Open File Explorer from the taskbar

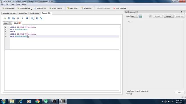[x=12, y=101]
